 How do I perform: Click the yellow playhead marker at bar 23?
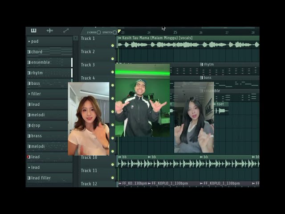(x=119, y=31)
